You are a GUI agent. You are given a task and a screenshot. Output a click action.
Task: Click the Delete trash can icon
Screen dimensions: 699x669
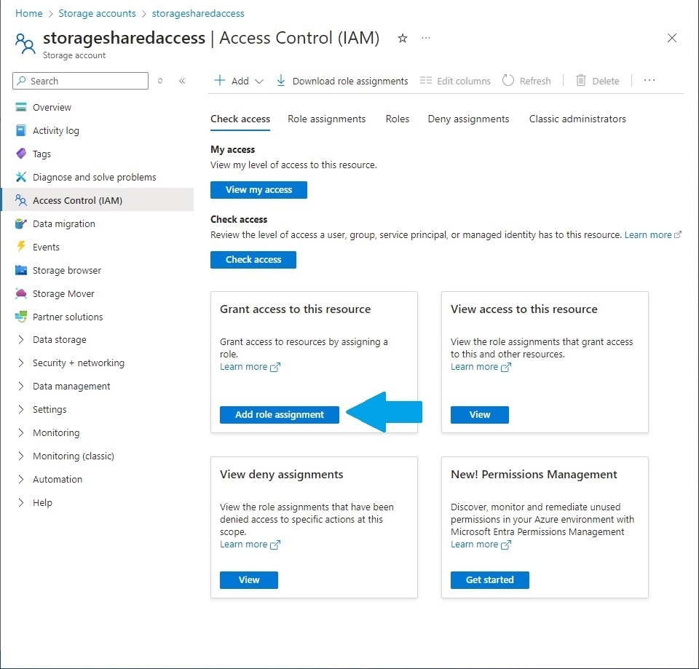(x=581, y=81)
